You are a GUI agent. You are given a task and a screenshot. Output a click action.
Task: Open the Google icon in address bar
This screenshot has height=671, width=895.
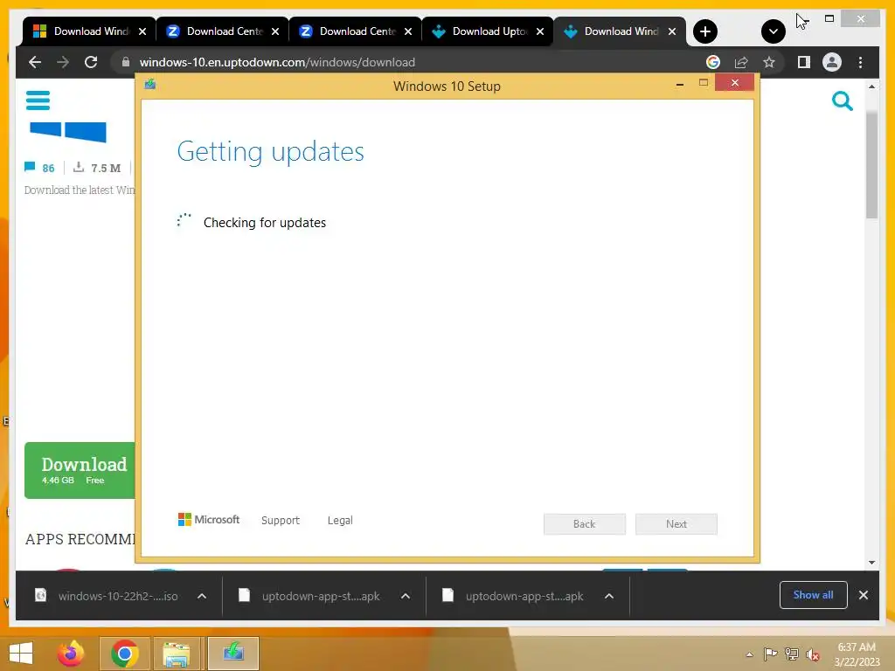pyautogui.click(x=713, y=62)
